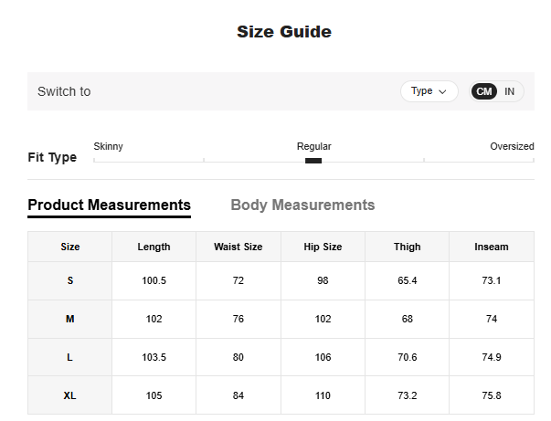Click the Inseam column header
The width and height of the screenshot is (551, 421).
(492, 247)
